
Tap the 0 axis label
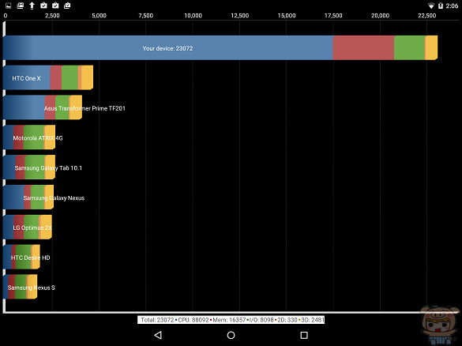(x=6, y=16)
